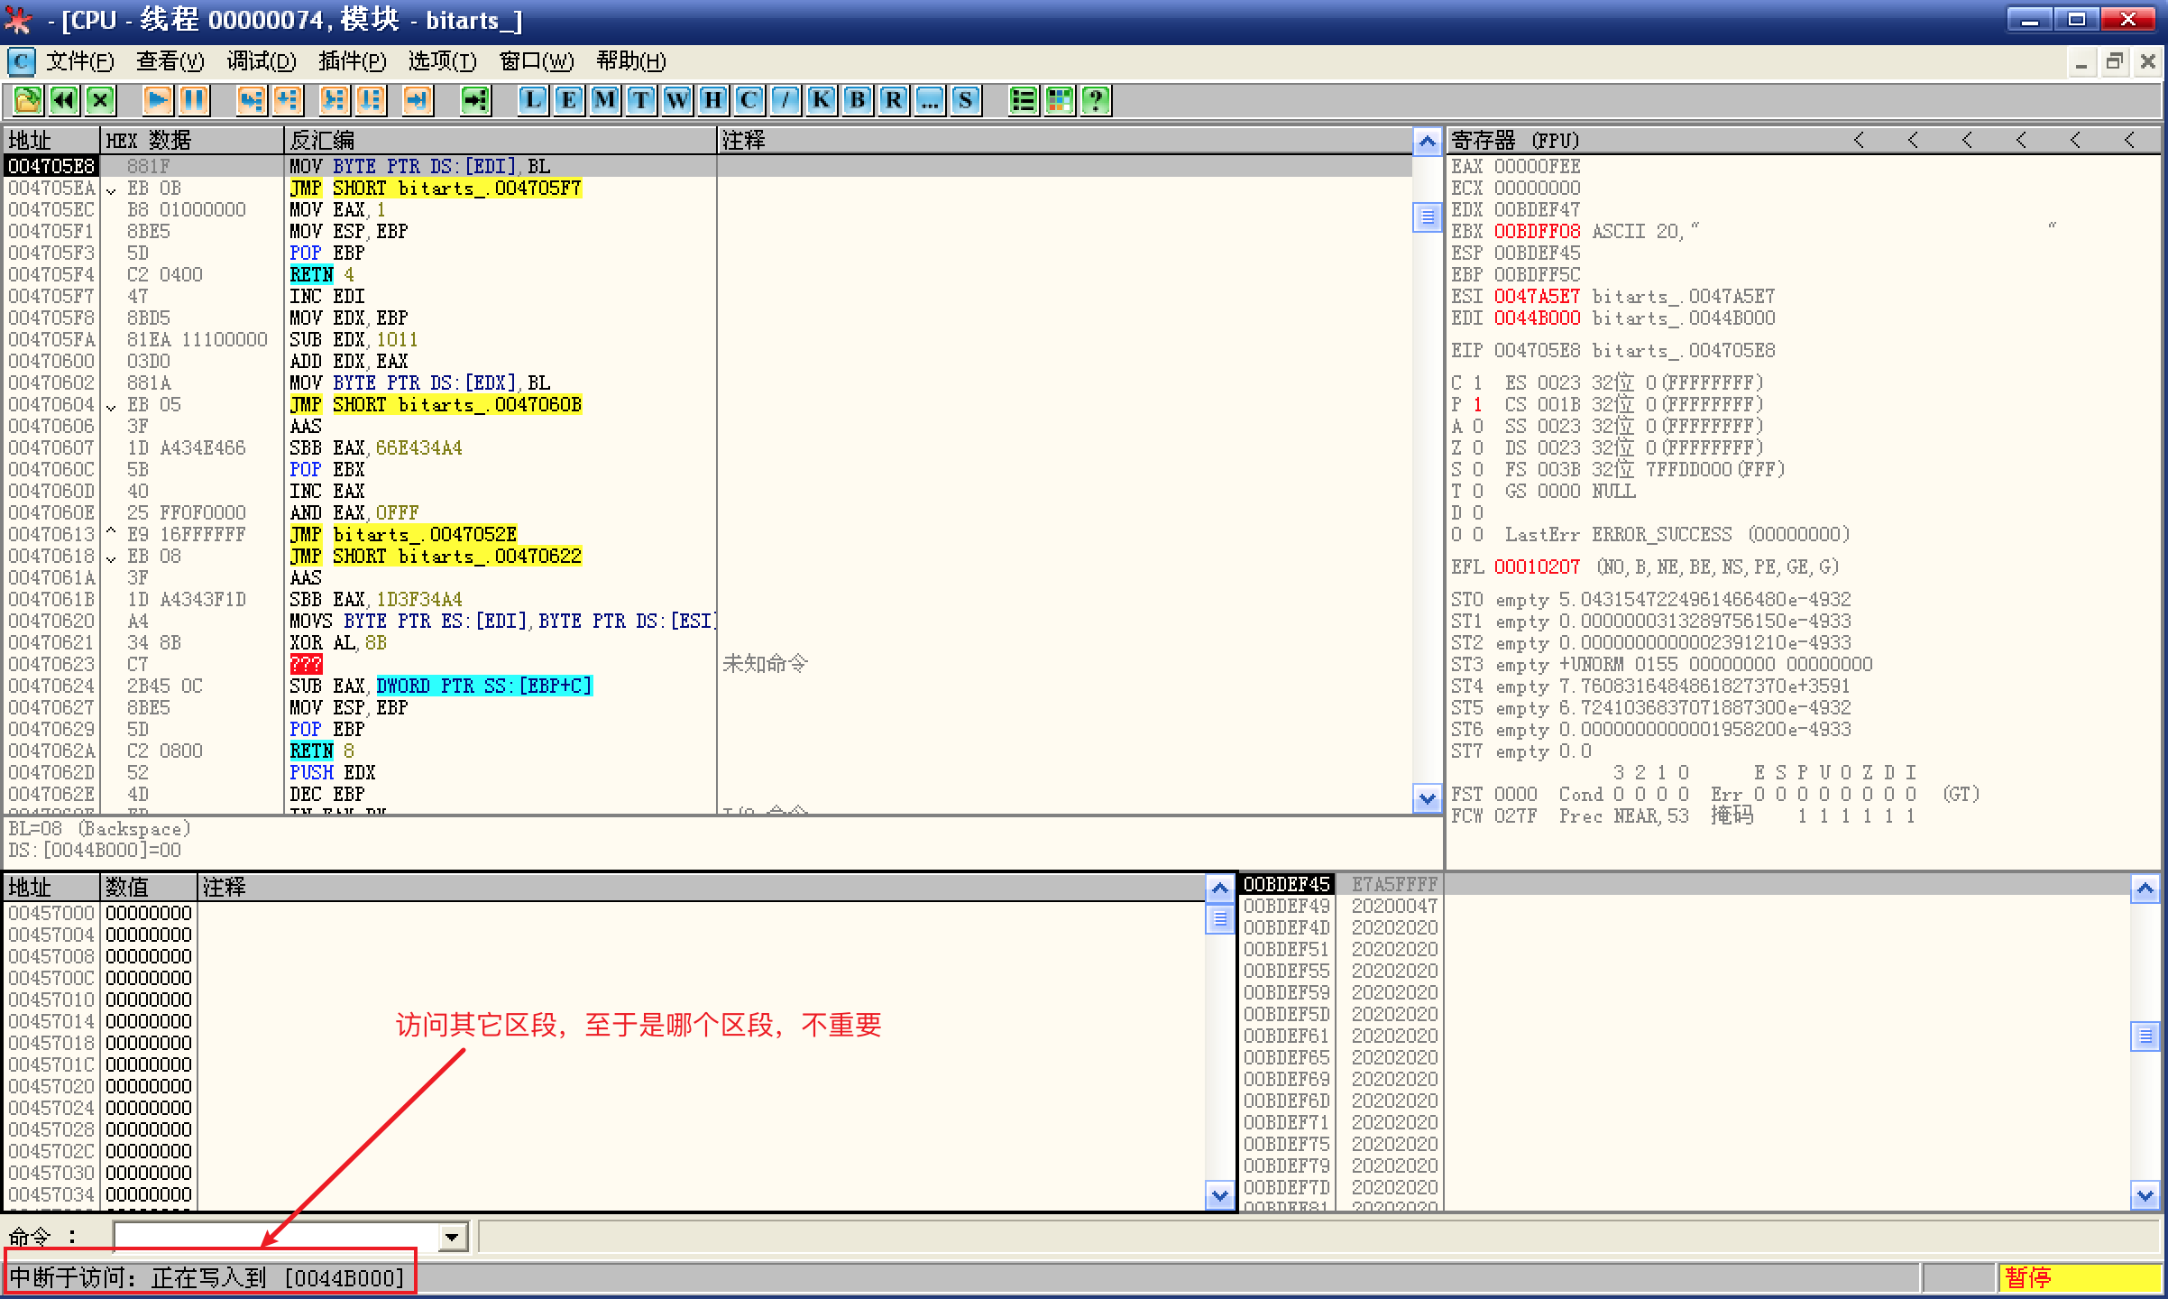Open the command input dropdown arrow

click(453, 1237)
